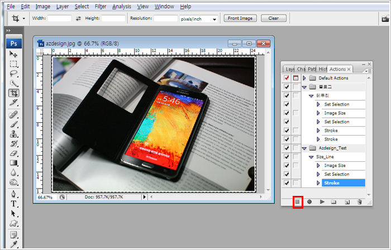Open the Actions panel flyout menu
Viewport: 391px width, 250px height.
(368, 71)
